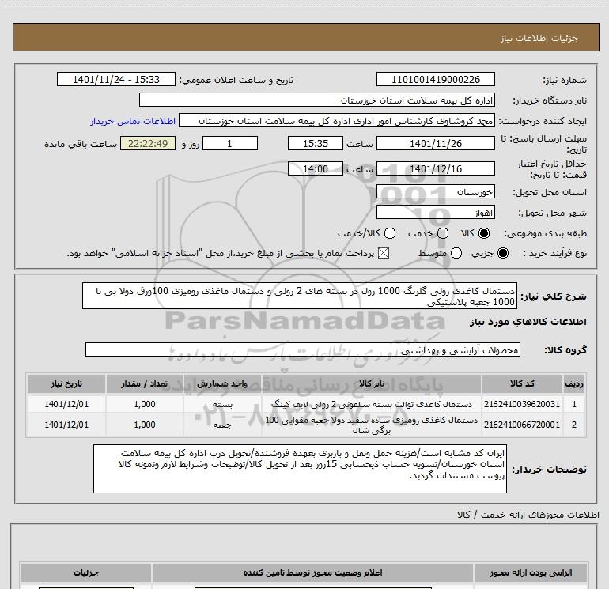Click the جزئیات اطلاعات نیاز page header
This screenshot has width=609, height=589.
pos(539,38)
